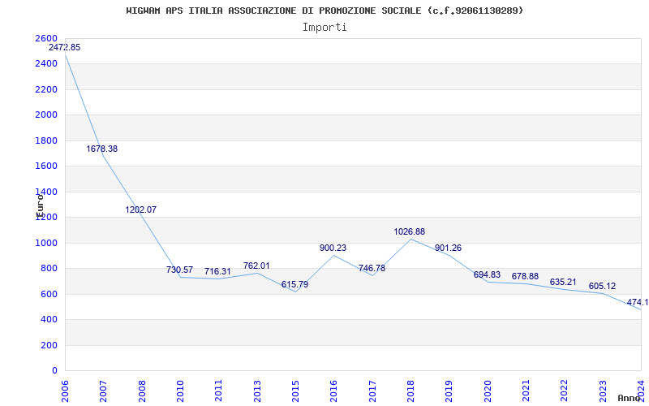
Task: Click the 2019 x-axis year label
Action: point(449,391)
